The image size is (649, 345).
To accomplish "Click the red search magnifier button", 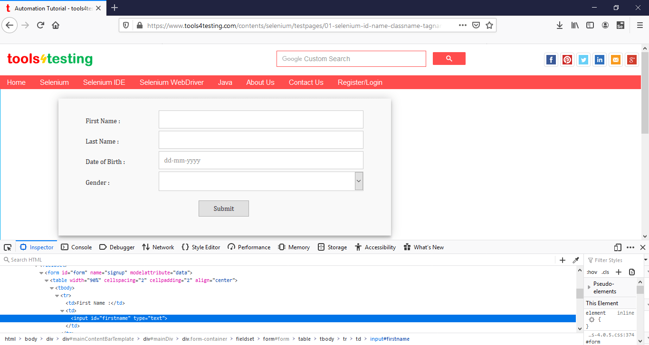I will (449, 58).
